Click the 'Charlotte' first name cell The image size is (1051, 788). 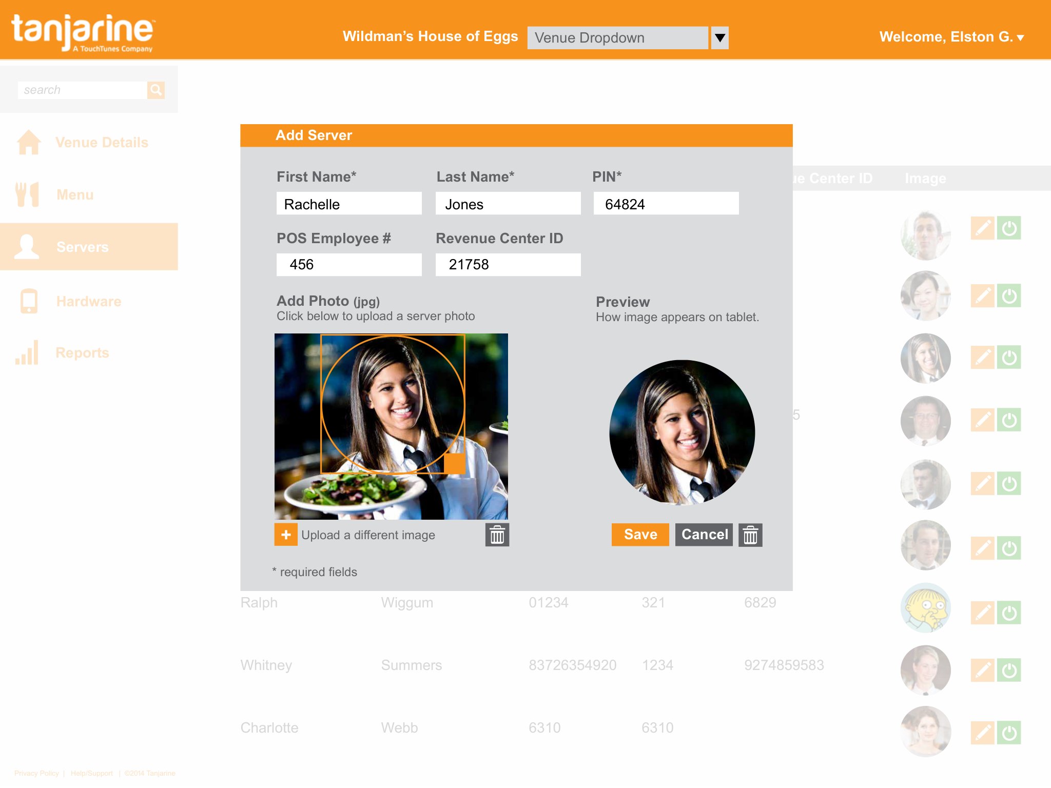point(269,727)
